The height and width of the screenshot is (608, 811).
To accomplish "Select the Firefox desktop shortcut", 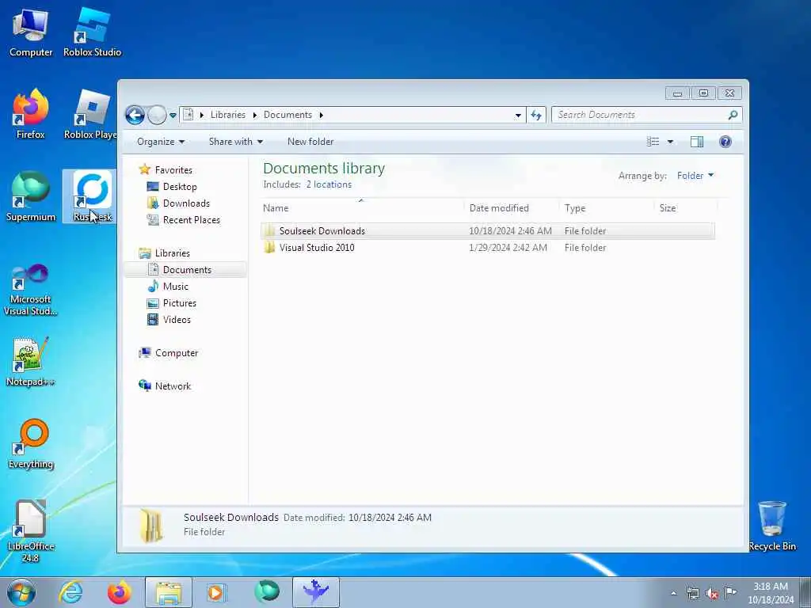I will click(x=31, y=114).
